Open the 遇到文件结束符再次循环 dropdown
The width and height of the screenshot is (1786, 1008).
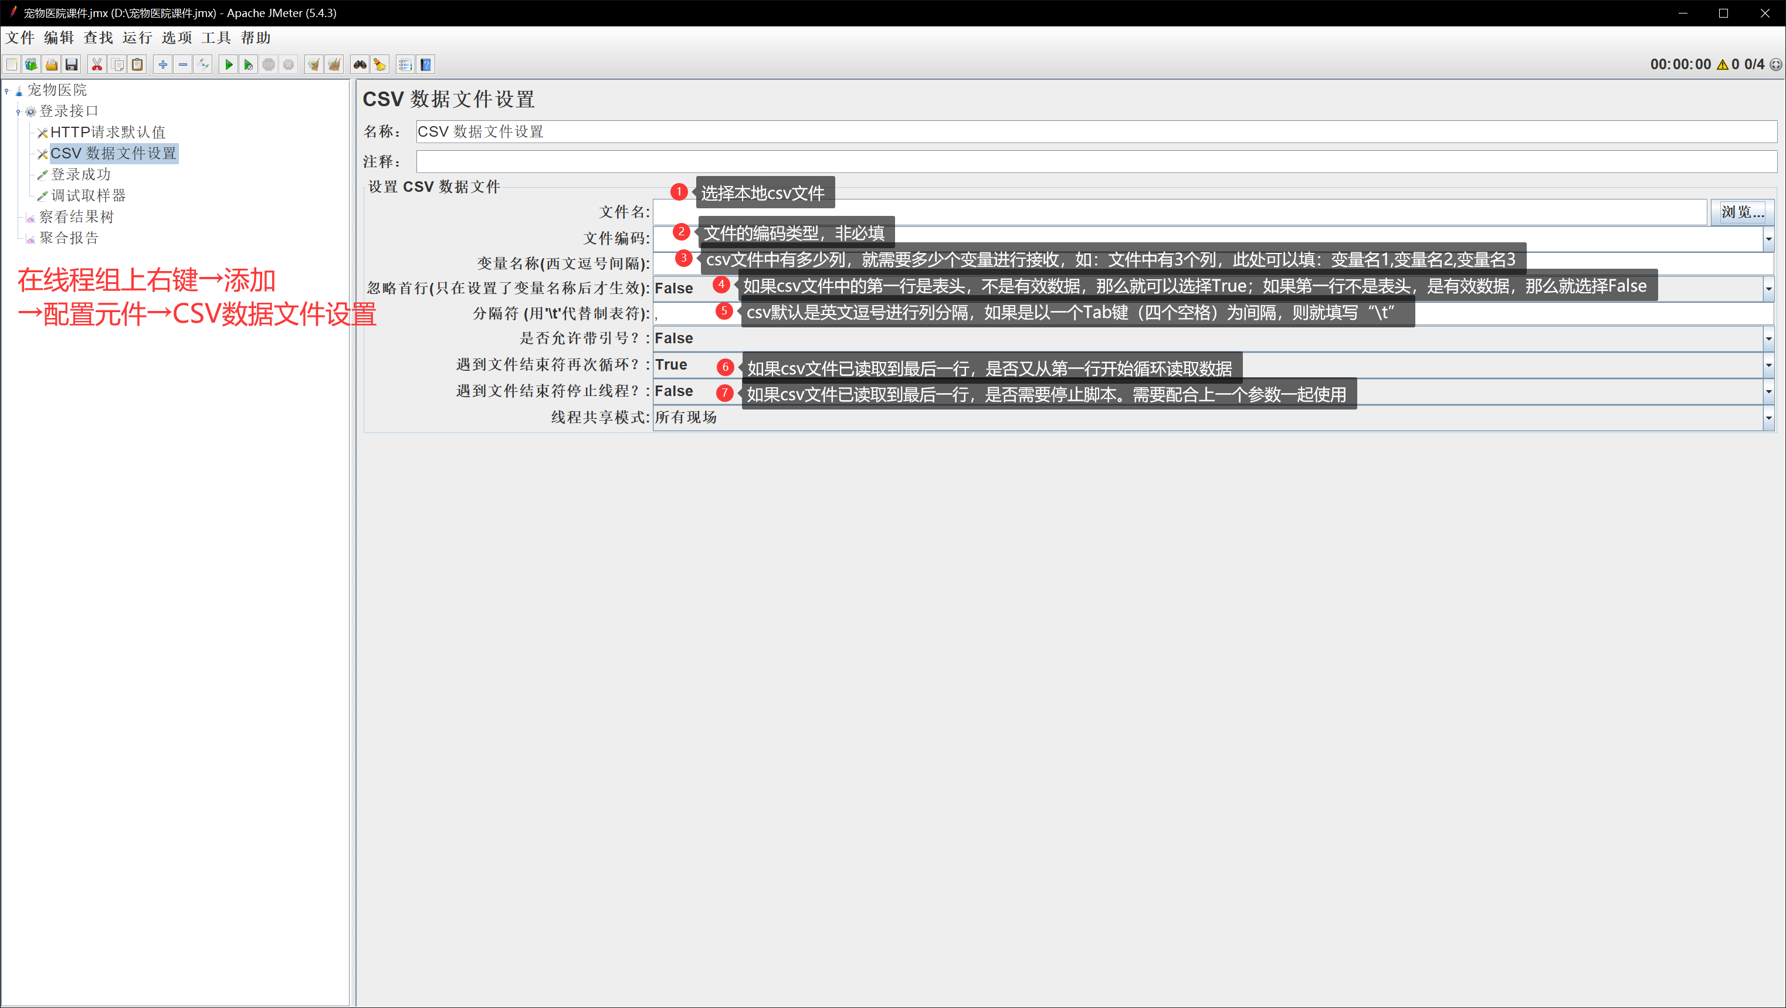point(1768,365)
